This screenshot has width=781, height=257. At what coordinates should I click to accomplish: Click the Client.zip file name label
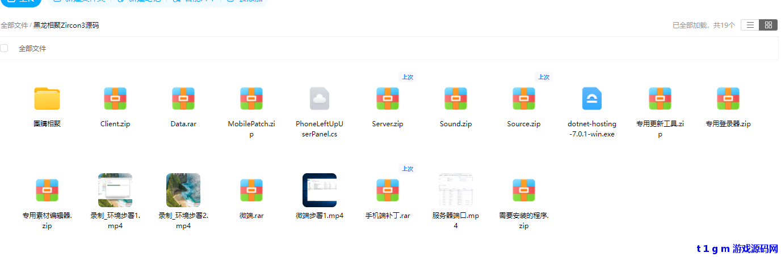(x=115, y=124)
